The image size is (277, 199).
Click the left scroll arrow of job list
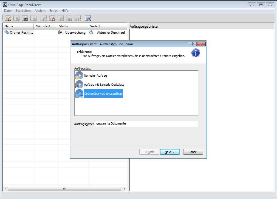5,189
